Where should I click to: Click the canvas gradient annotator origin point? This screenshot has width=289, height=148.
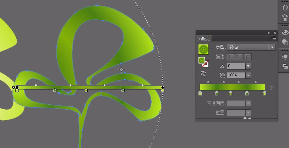(x=17, y=87)
